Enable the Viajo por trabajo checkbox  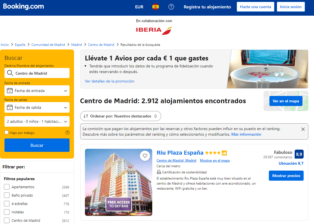pyautogui.click(x=6, y=133)
